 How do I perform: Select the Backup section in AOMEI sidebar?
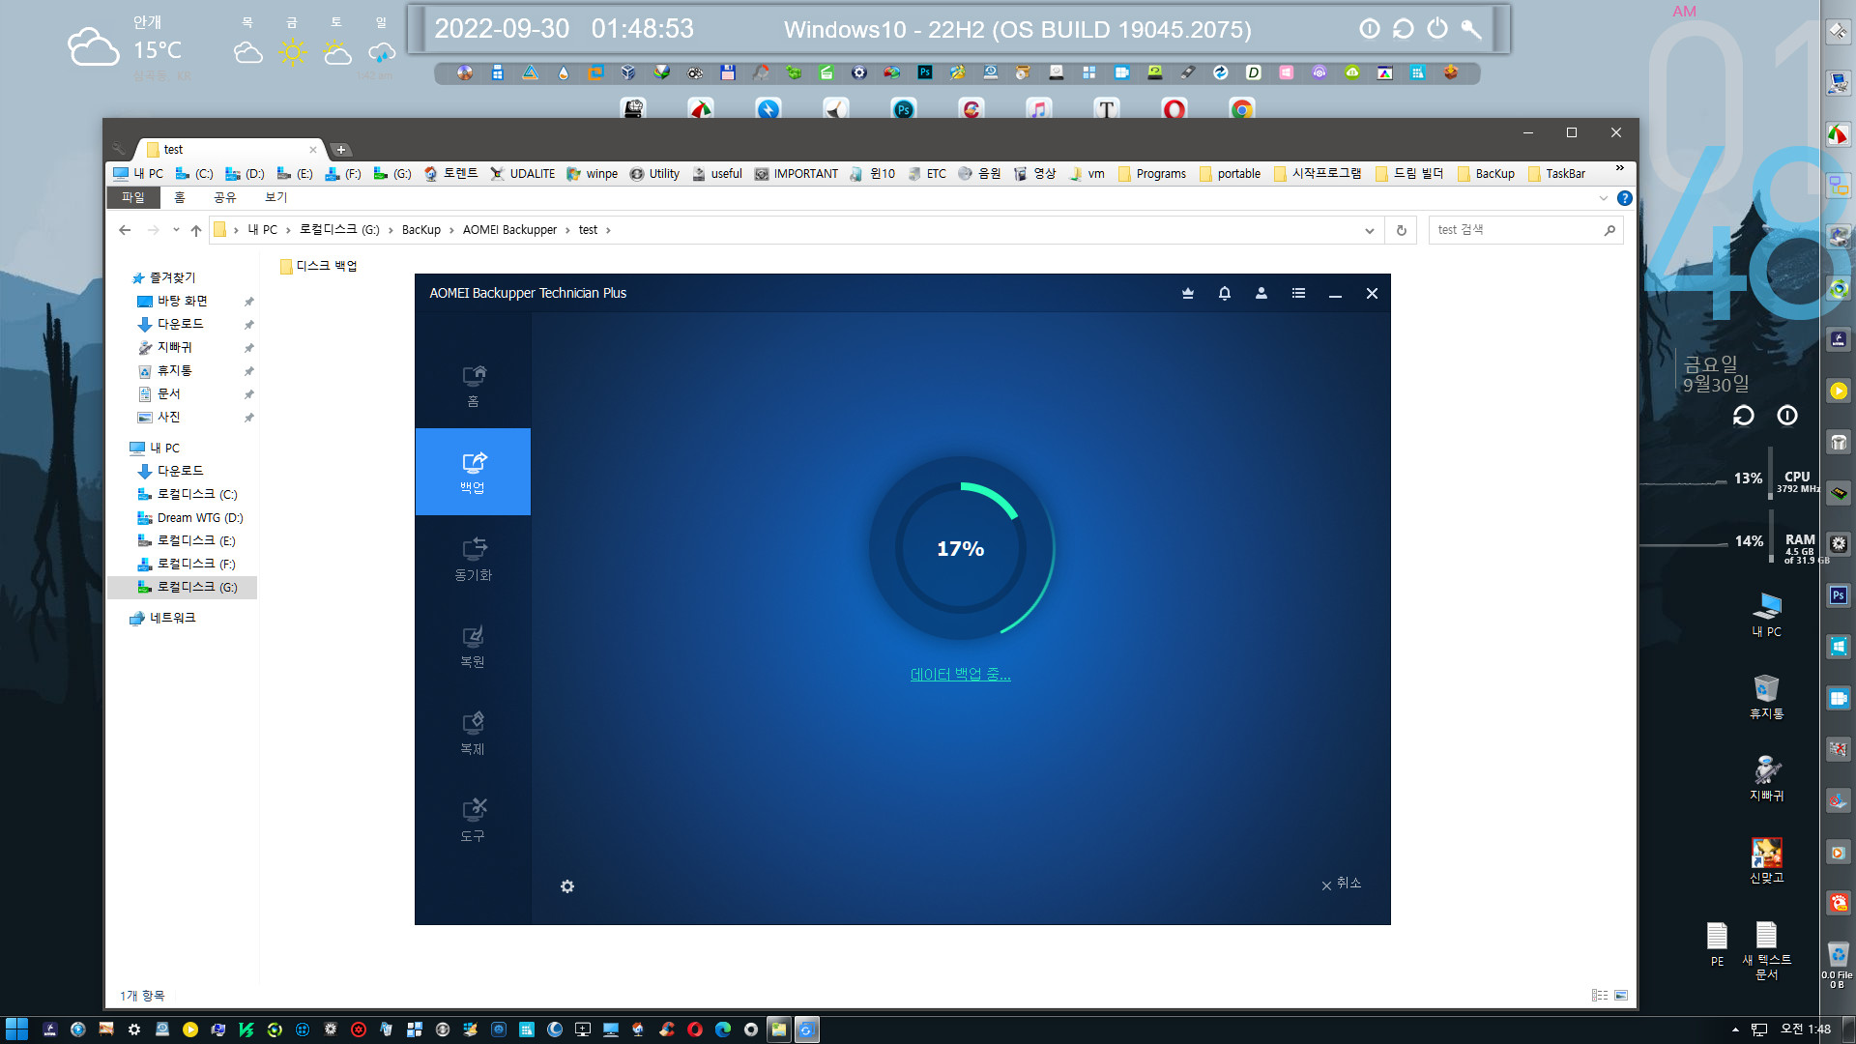pos(473,472)
